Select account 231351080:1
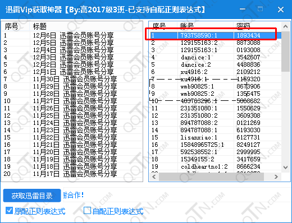Image resolution: width=292 pixels, height=223 pixels. tap(216, 108)
